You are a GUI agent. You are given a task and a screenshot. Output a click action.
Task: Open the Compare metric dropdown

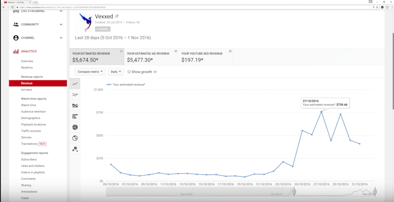pos(90,72)
